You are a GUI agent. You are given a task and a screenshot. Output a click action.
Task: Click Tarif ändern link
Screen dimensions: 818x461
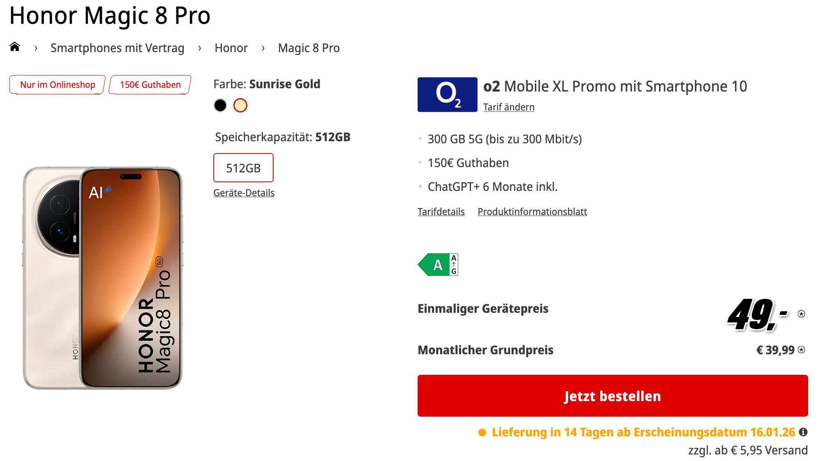[x=509, y=107]
